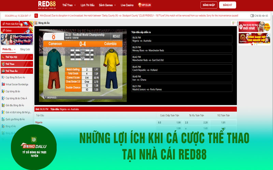The width and height of the screenshot is (273, 170).
Task: Click the RED88 logo
Action: point(47,5)
